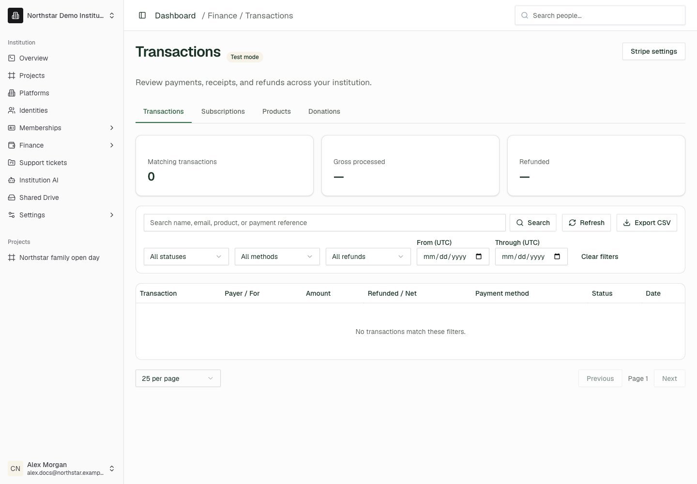Switch to the Donations tab
The height and width of the screenshot is (484, 697).
pyautogui.click(x=324, y=111)
